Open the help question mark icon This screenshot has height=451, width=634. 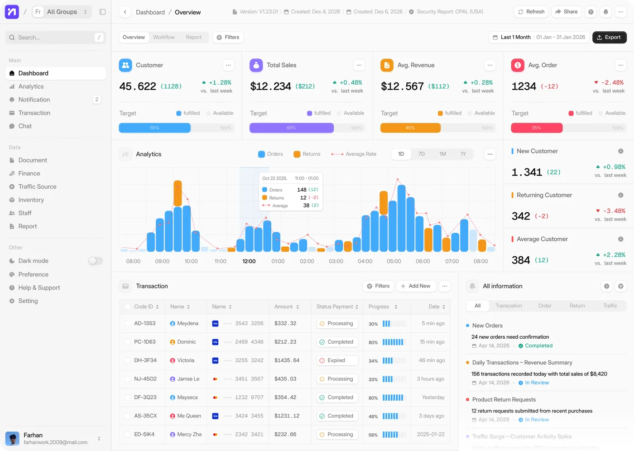[x=591, y=12]
